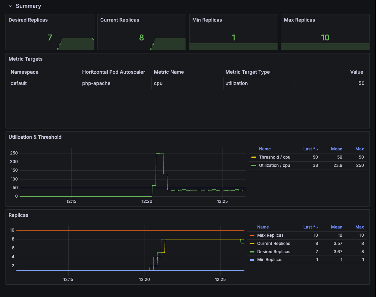Image resolution: width=376 pixels, height=297 pixels.
Task: Select the php-apache table cell
Action: click(116, 84)
